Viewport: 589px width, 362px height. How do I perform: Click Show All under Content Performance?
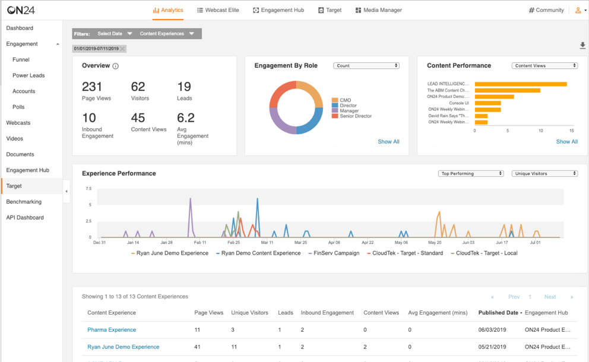click(x=566, y=142)
